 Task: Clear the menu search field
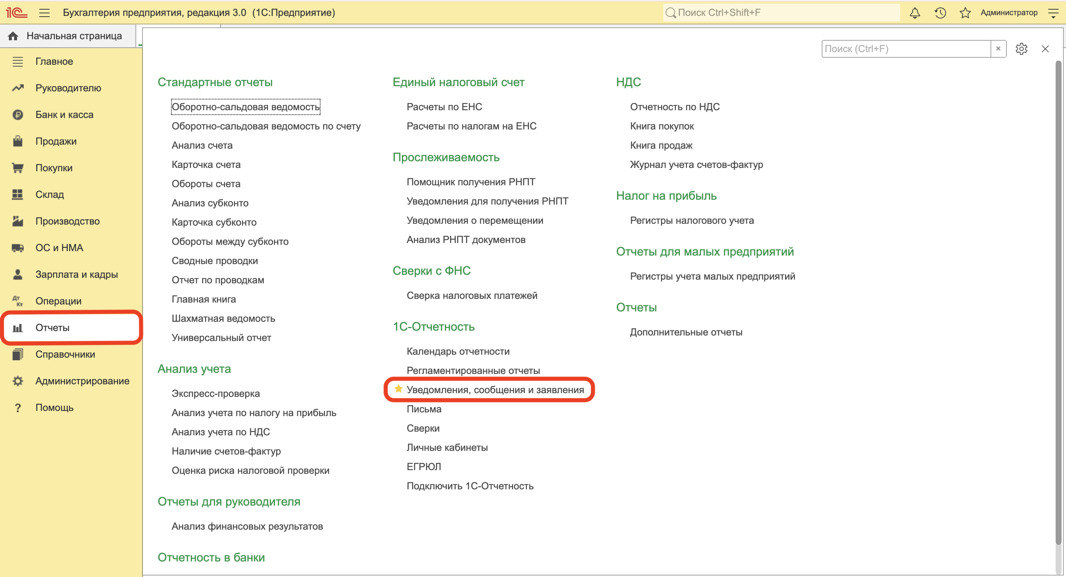tap(998, 49)
